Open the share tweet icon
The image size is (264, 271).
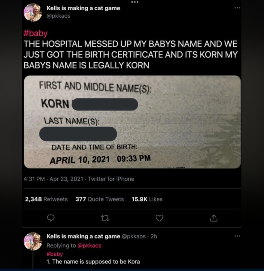[214, 218]
